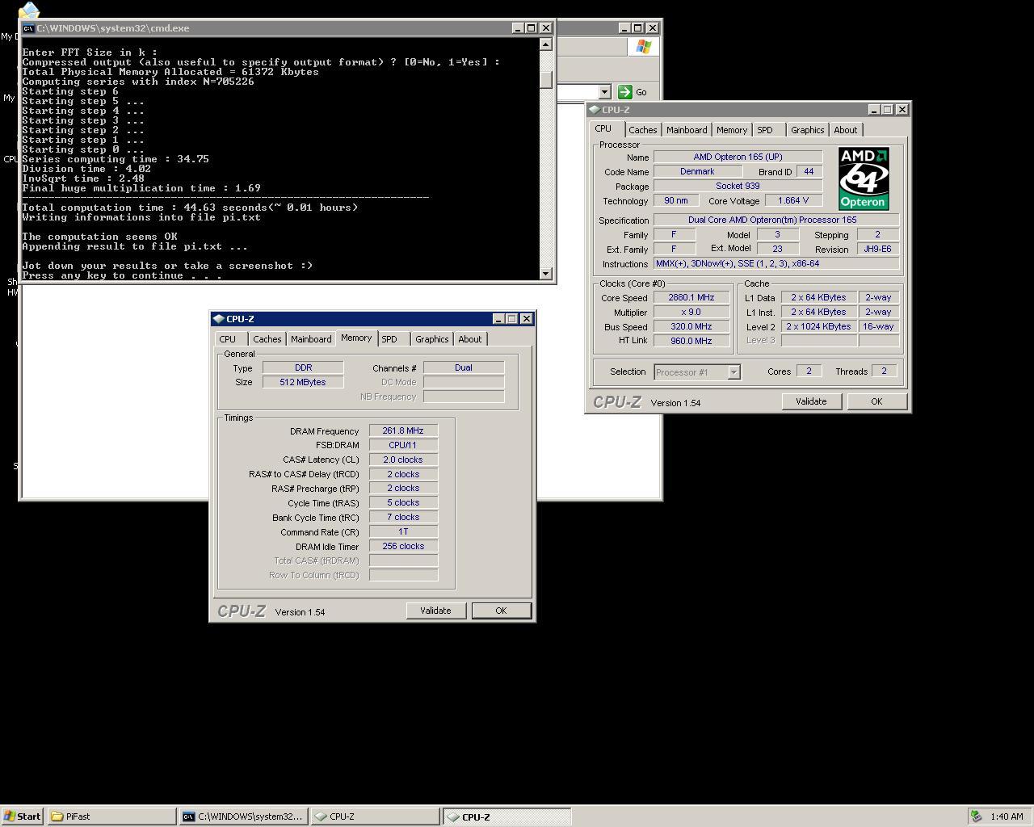Click the HT Link 960.0 MHz field

point(691,341)
